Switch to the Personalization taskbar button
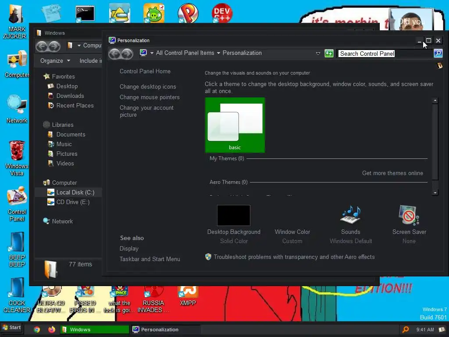This screenshot has width=449, height=337. (x=165, y=330)
